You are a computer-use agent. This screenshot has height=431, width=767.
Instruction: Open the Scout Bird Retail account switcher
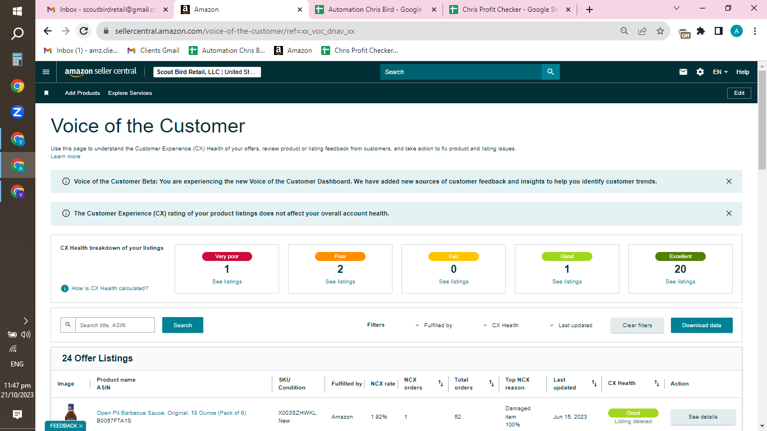point(207,72)
